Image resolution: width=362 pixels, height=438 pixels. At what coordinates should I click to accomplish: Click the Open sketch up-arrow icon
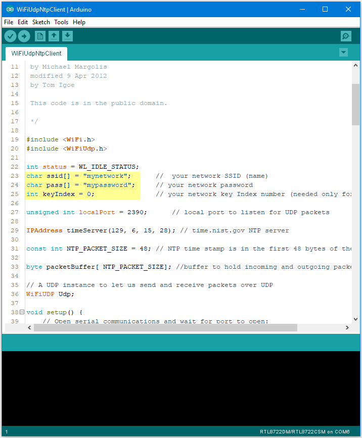pos(54,36)
